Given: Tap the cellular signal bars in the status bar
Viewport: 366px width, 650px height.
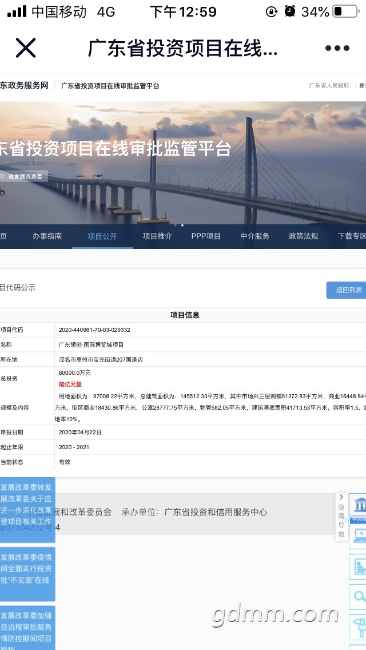Looking at the screenshot, I should click(x=17, y=11).
